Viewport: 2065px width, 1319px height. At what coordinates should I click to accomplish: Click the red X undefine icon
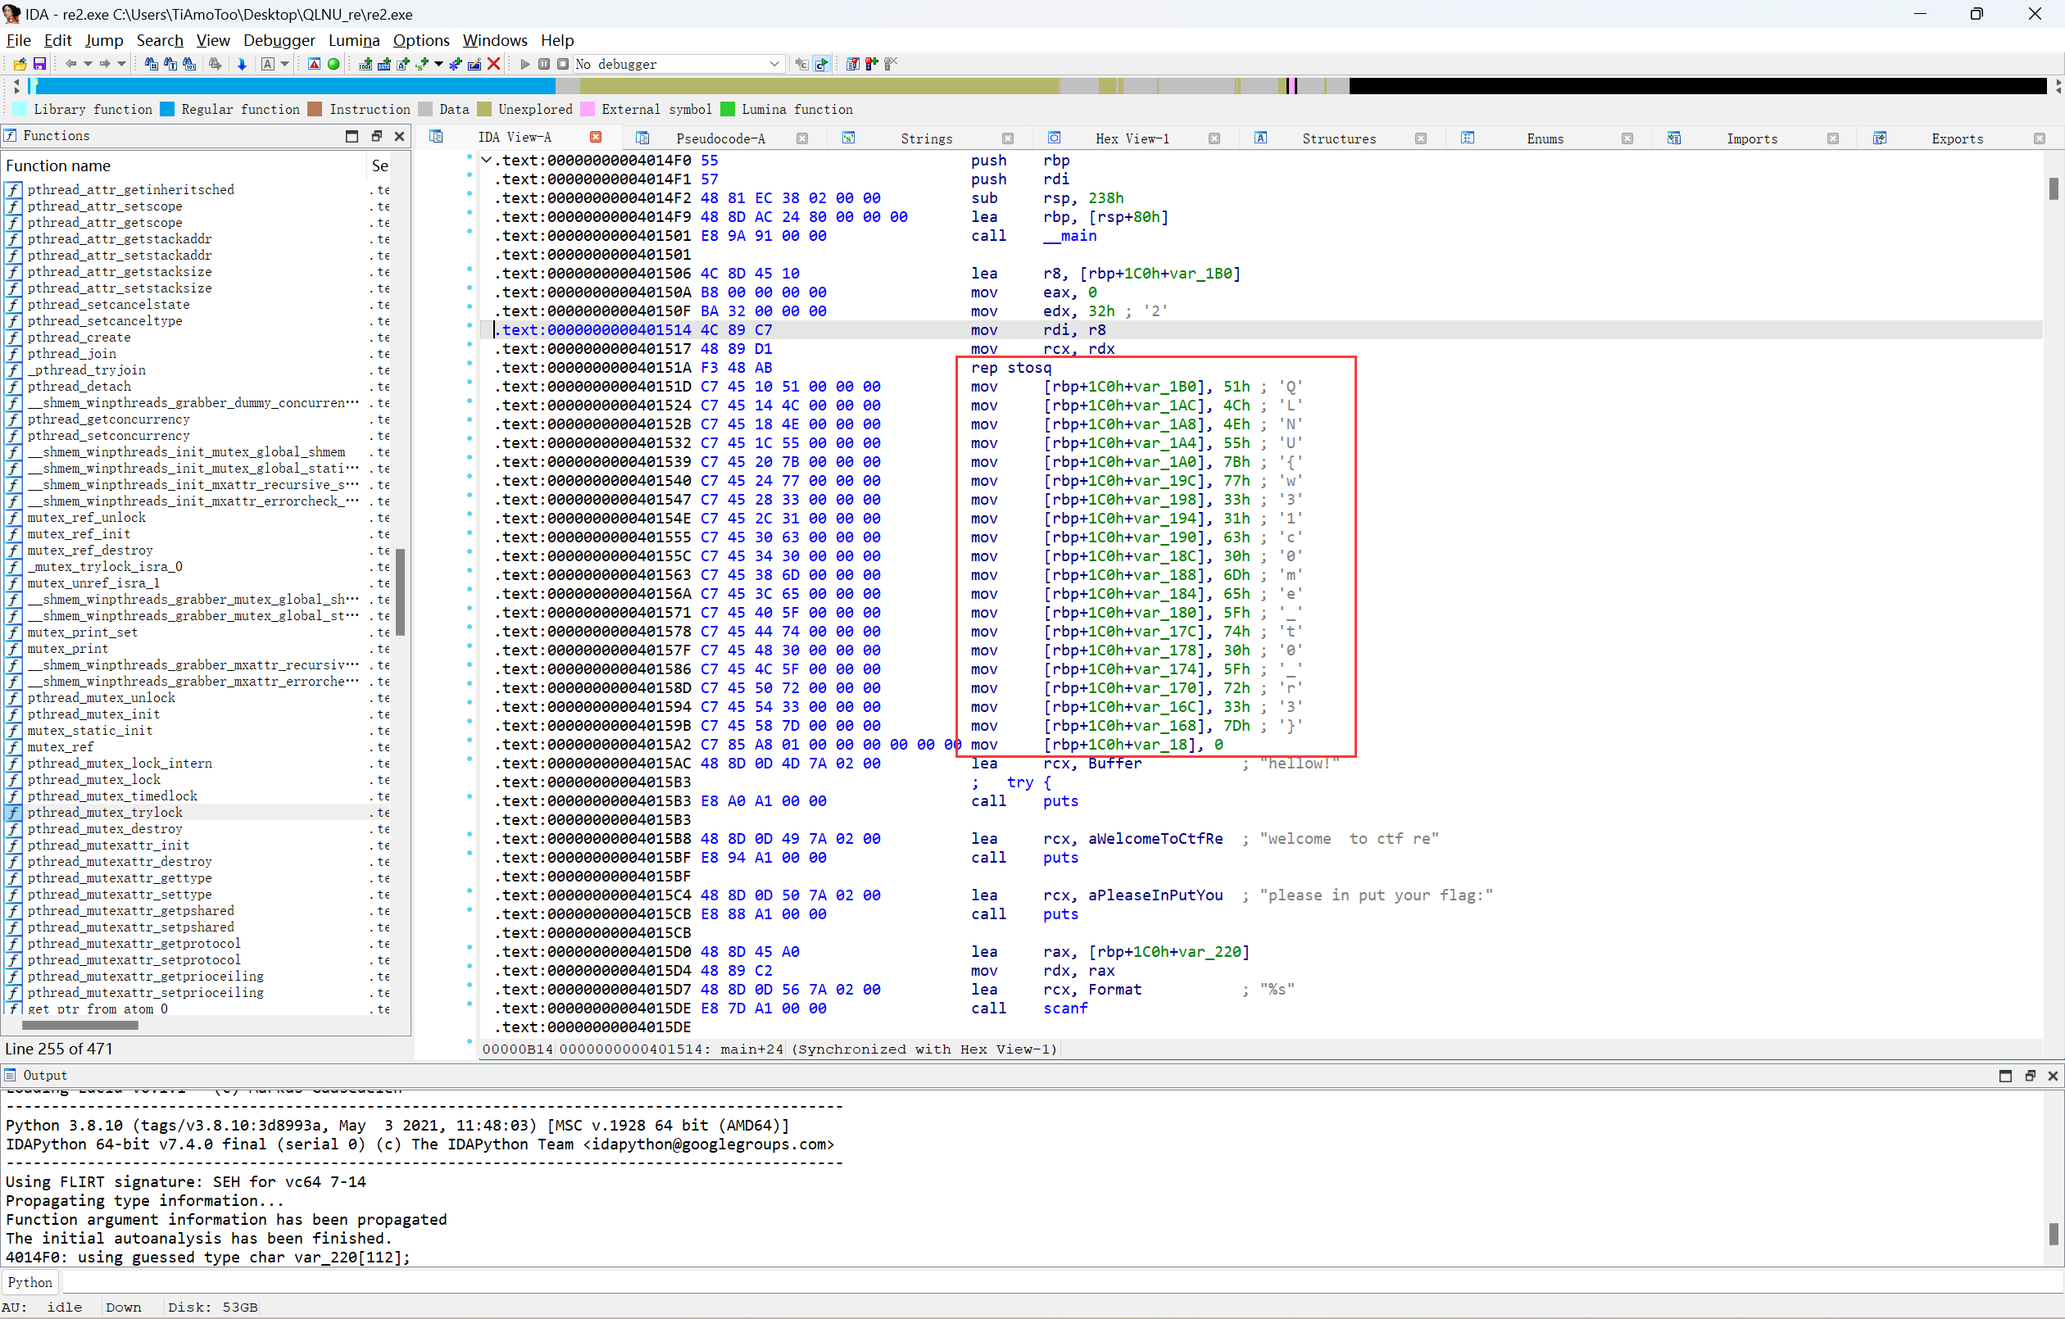[x=494, y=65]
